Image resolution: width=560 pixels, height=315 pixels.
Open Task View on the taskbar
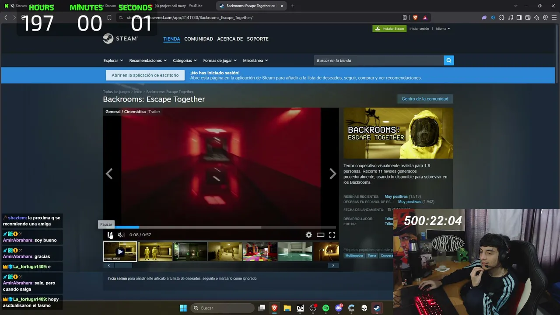click(x=262, y=308)
